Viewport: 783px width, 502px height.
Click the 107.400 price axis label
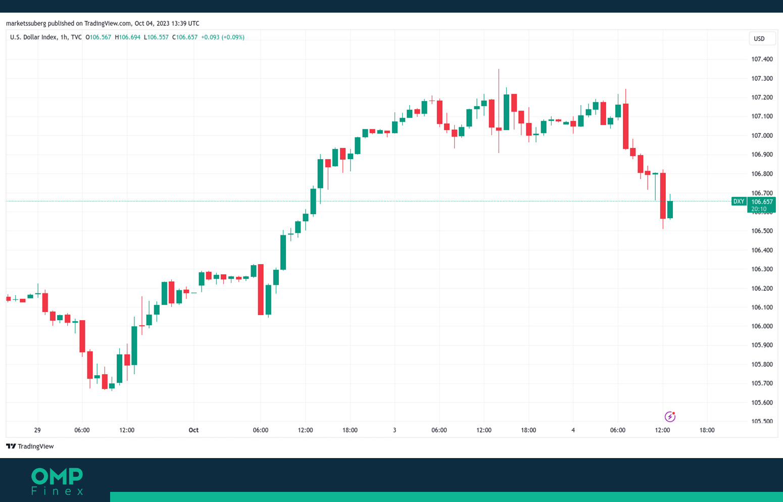[x=762, y=59]
